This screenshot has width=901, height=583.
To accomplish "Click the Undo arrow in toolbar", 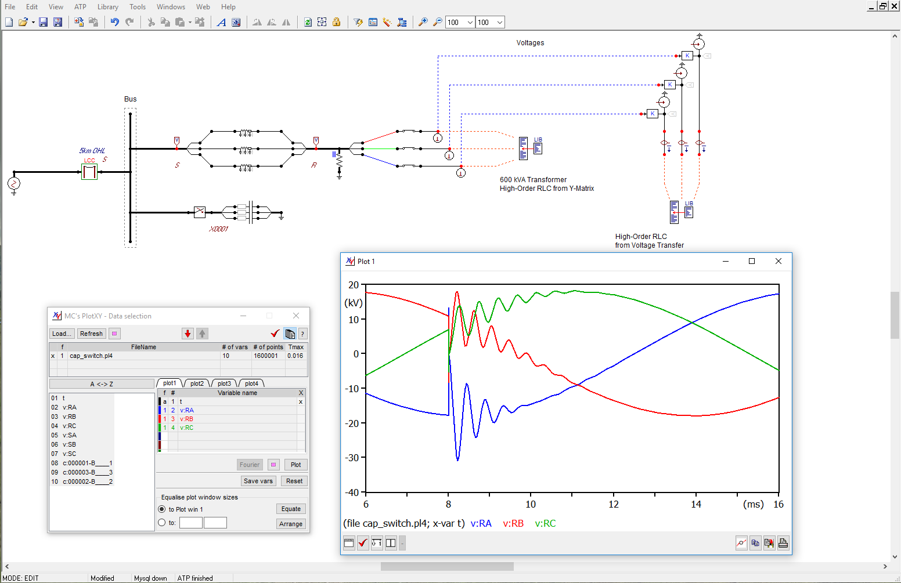I will (115, 22).
